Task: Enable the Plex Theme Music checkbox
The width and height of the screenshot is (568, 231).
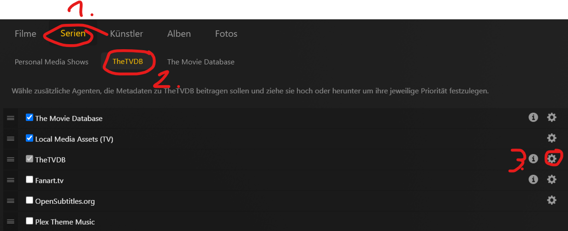Action: click(x=30, y=221)
